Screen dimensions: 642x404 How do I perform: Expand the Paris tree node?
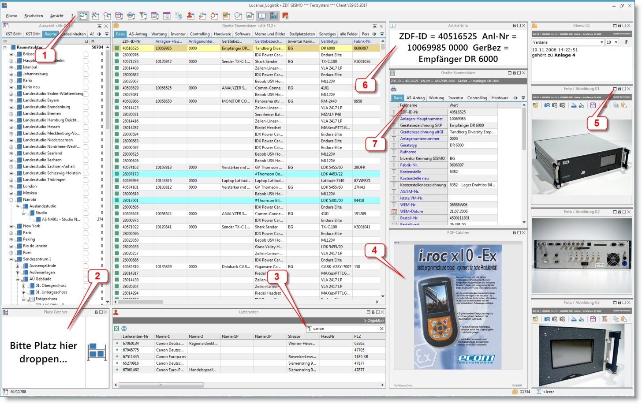11,233
